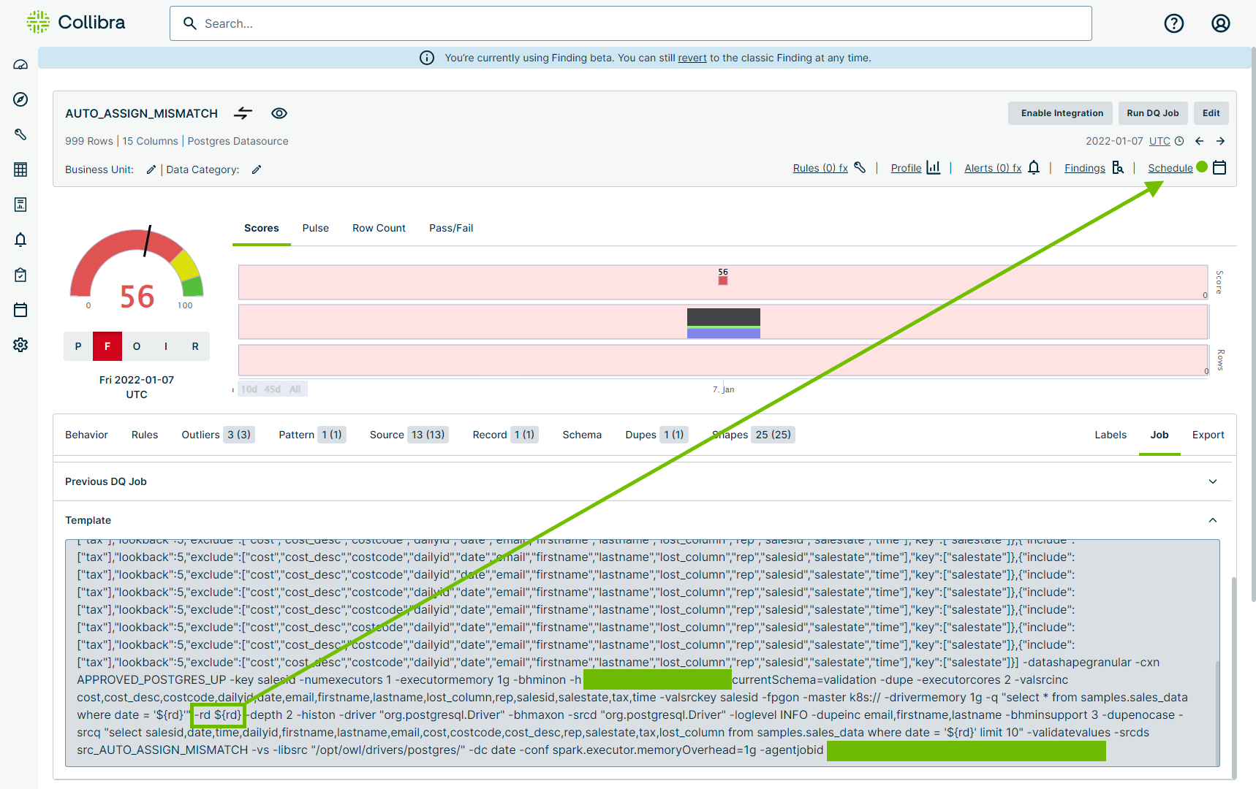Click the Run DQ Job button

tap(1152, 113)
